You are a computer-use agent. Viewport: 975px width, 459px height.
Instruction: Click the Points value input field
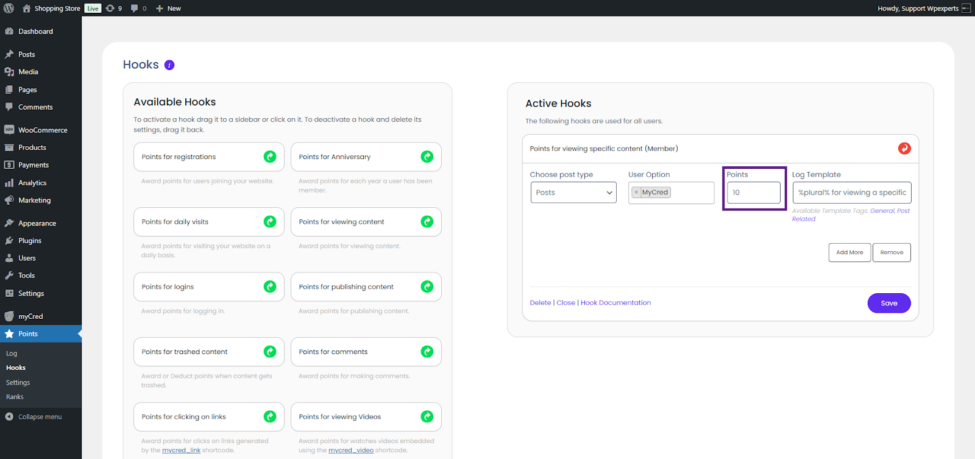pyautogui.click(x=753, y=193)
